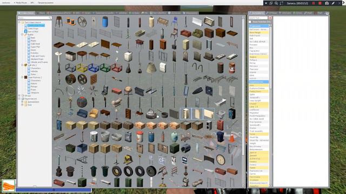Spawn the metal paint bucket prop
346x194 pixels.
(94, 137)
